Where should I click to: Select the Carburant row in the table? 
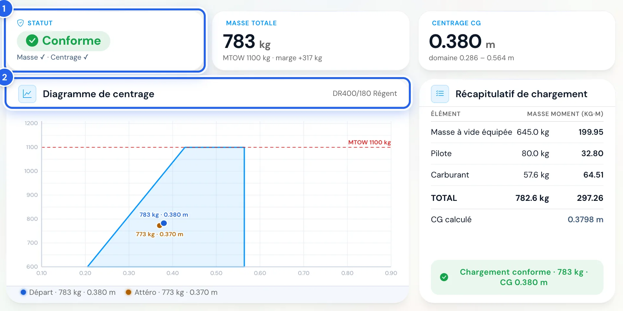pyautogui.click(x=517, y=175)
